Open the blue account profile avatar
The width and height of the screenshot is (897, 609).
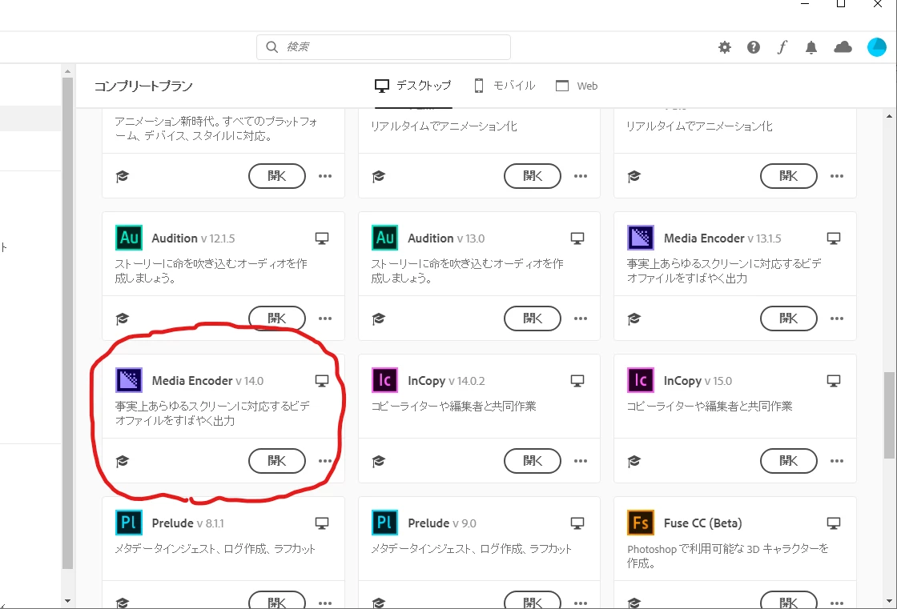coord(876,47)
